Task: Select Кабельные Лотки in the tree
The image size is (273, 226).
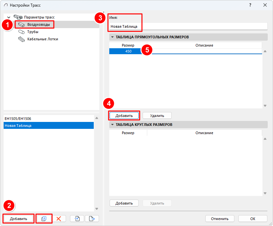Action: point(43,39)
